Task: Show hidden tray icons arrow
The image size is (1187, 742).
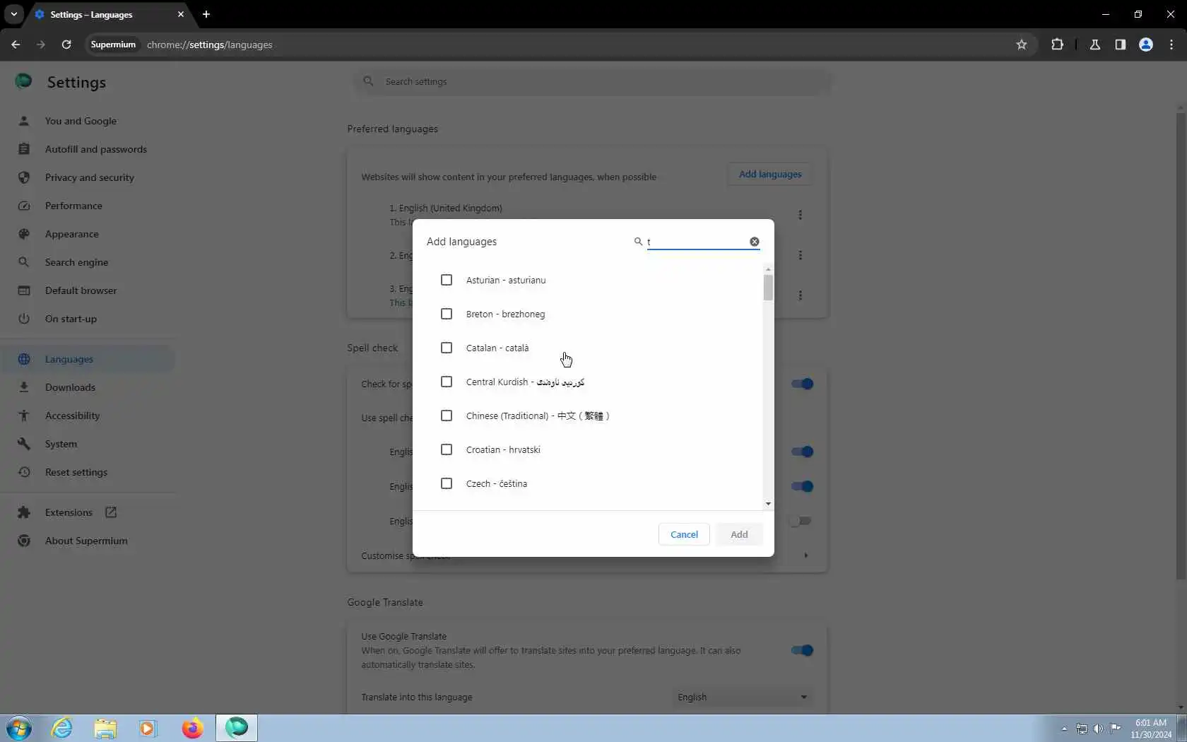Action: pos(1064,729)
